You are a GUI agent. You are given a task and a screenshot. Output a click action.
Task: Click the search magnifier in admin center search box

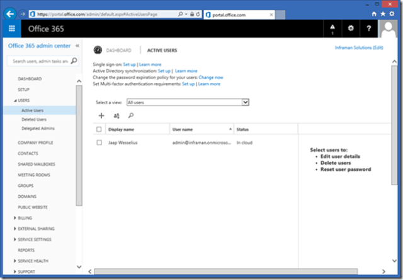tap(74, 61)
